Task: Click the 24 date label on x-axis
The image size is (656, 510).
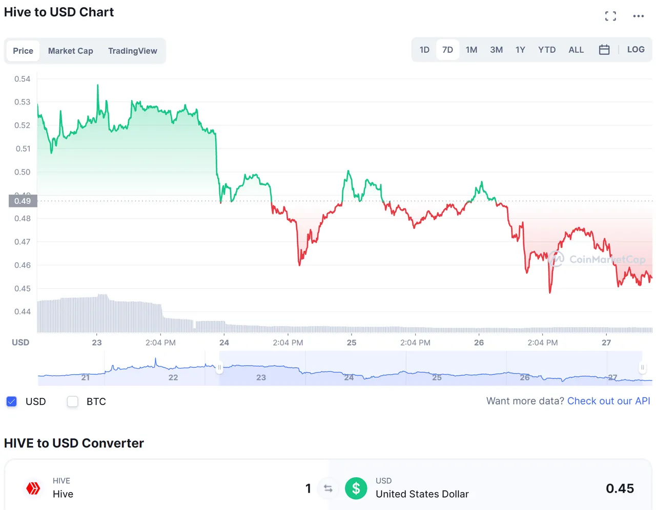Action: tap(224, 343)
